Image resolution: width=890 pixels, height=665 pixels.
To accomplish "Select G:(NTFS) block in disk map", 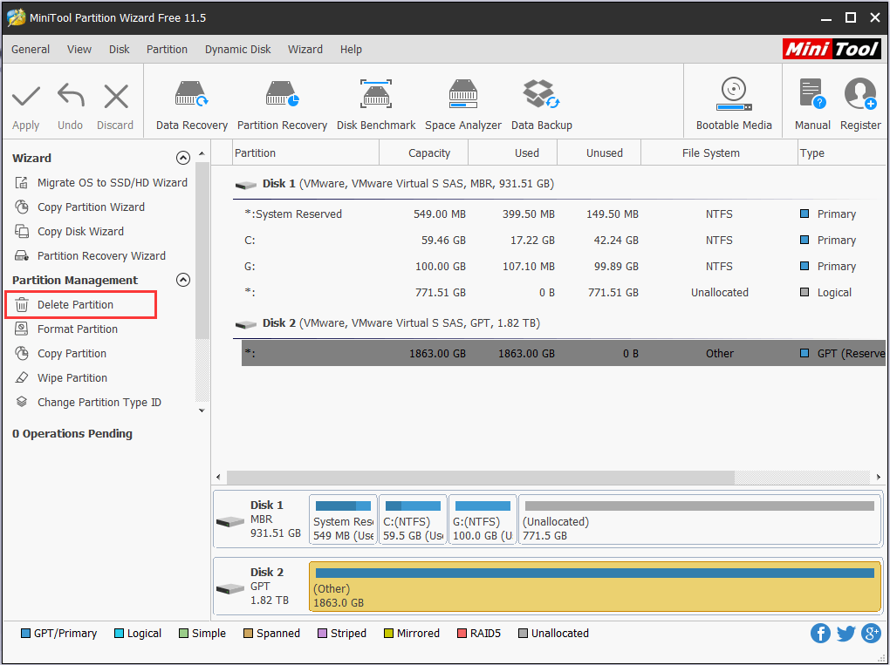I will click(x=483, y=519).
